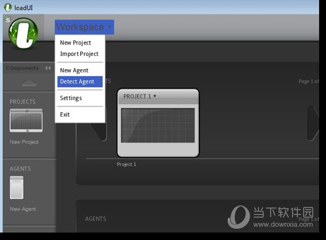The width and height of the screenshot is (326, 240).
Task: Click the loadUI green logo
Action: tap(23, 33)
